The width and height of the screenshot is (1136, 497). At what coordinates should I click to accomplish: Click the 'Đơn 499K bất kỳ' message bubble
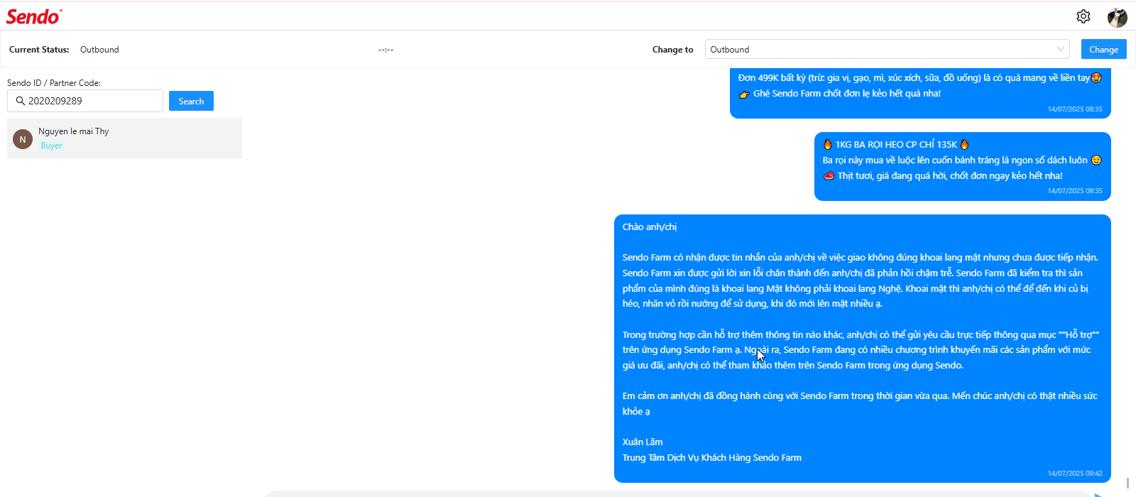pyautogui.click(x=920, y=93)
